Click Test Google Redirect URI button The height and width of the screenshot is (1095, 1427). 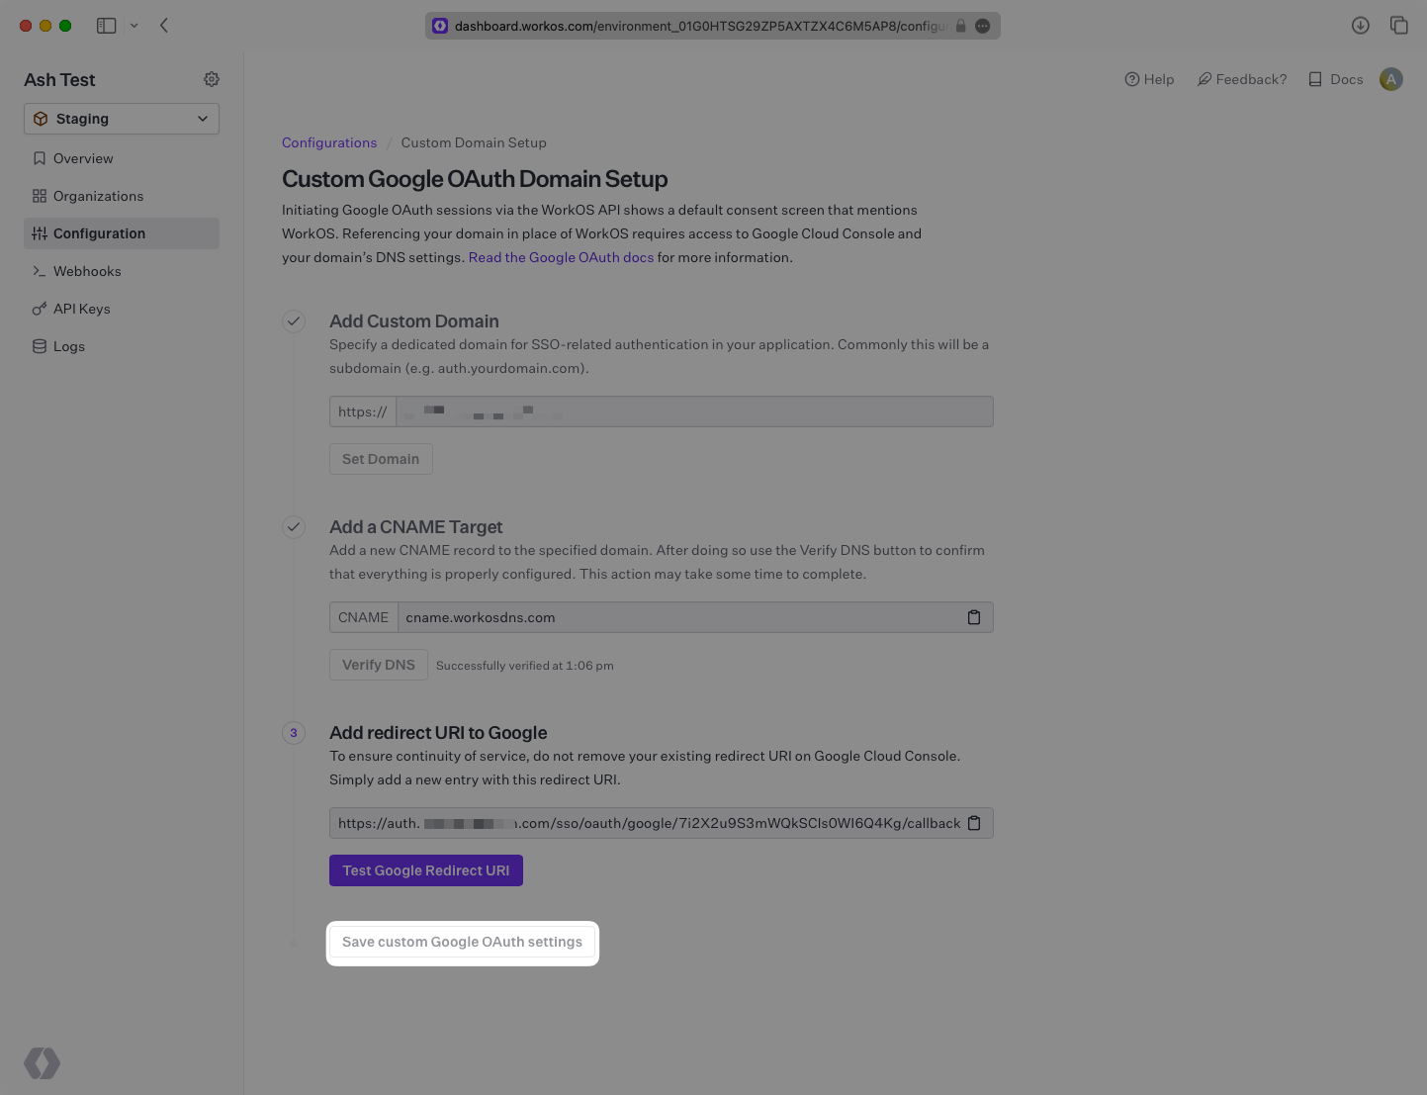[x=425, y=870]
